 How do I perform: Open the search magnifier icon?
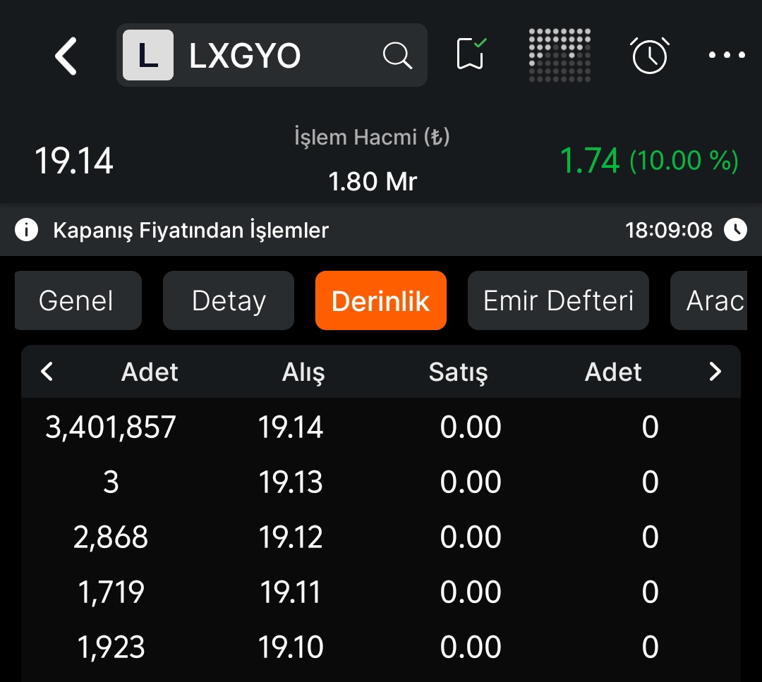397,56
